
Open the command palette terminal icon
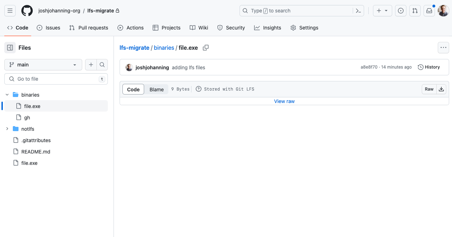point(358,11)
